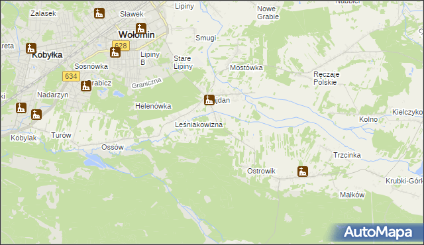Image resolution: width=424 pixels, height=245 pixels.
Task: Click the Ossów village label
Action: tap(112, 147)
